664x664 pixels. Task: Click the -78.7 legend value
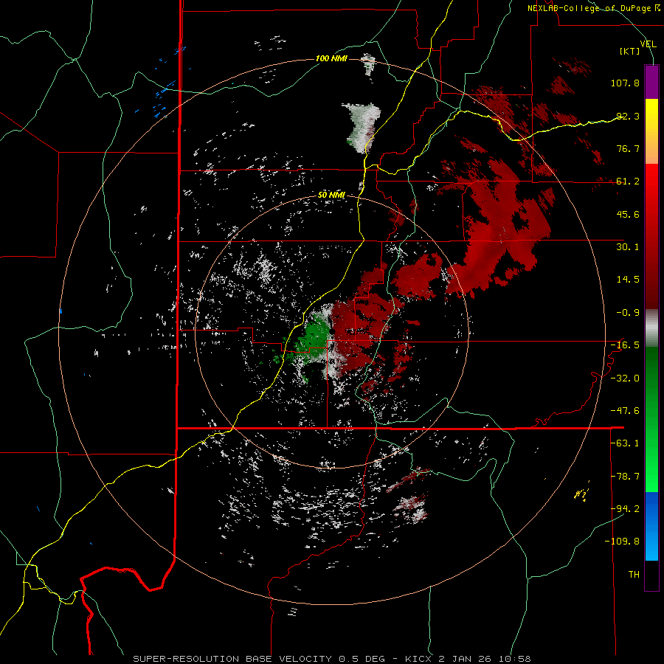(625, 476)
